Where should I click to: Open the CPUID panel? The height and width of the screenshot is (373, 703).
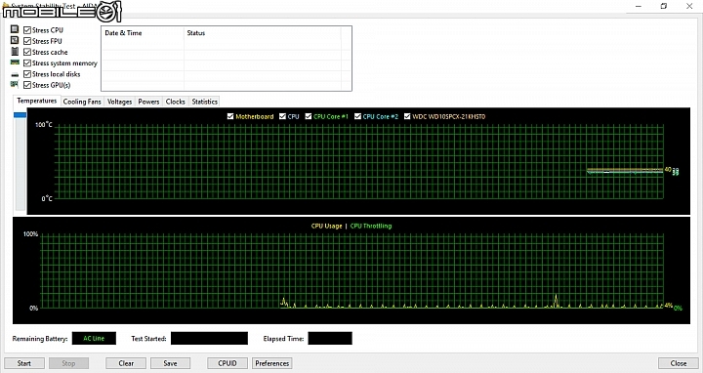[227, 363]
